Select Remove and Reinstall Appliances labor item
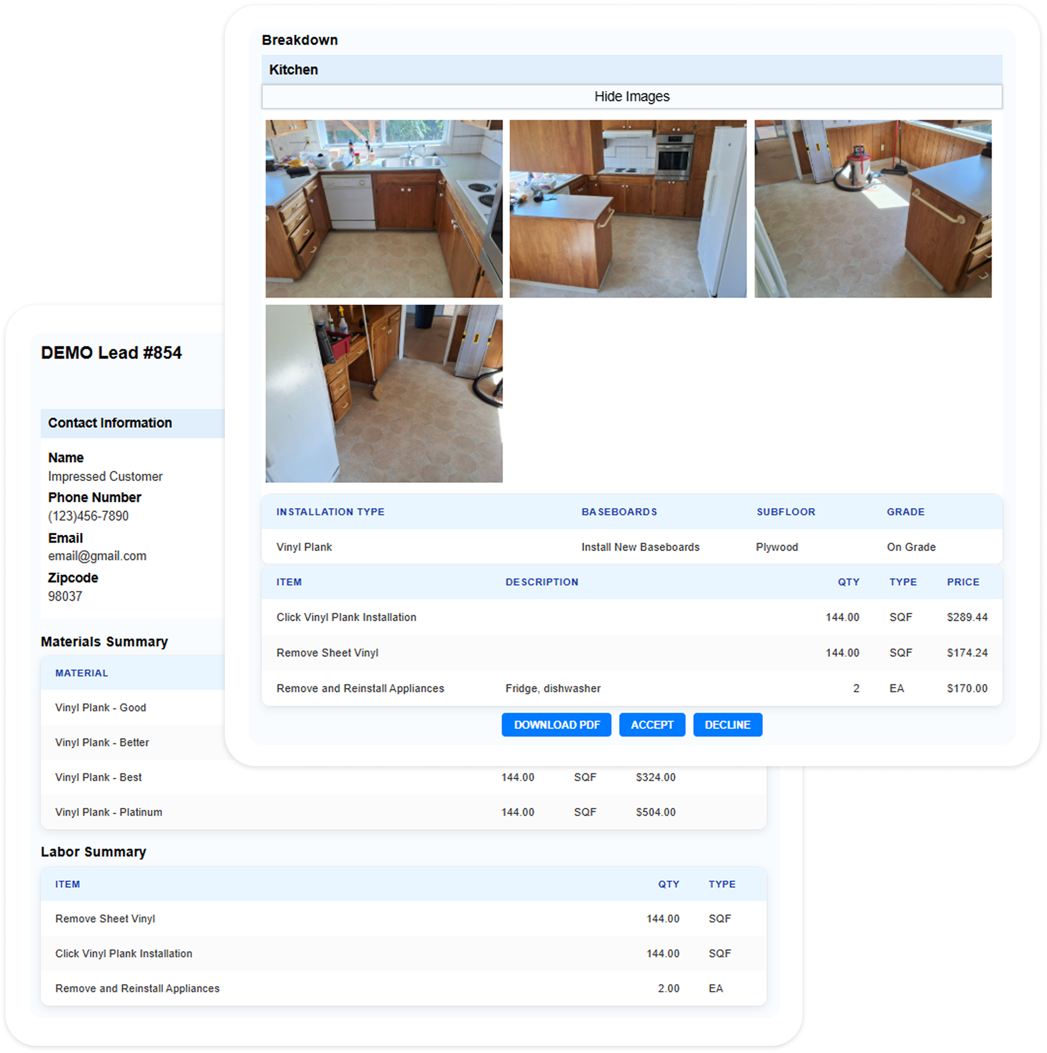The width and height of the screenshot is (1047, 1053). coord(137,988)
